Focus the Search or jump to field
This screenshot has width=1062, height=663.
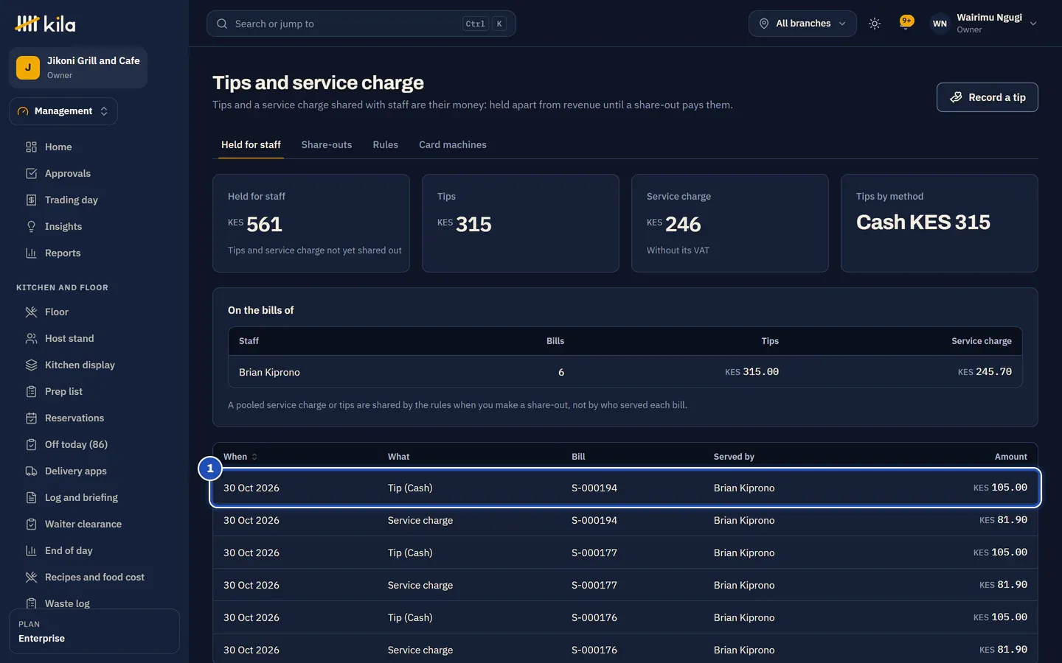pyautogui.click(x=361, y=24)
